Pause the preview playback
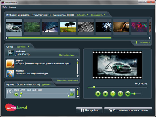Viewport: 156px width, 117px height. [98, 94]
